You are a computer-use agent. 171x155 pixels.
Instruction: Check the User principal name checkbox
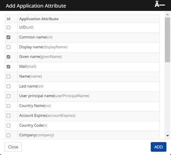(x=8, y=96)
